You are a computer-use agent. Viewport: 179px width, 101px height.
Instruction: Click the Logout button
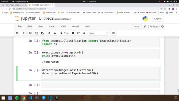(158, 19)
